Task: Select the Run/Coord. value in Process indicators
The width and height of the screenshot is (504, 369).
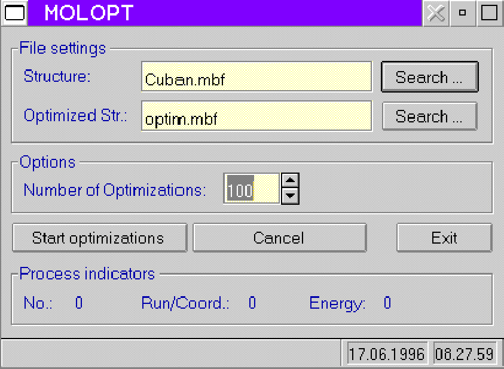Action: tap(252, 303)
